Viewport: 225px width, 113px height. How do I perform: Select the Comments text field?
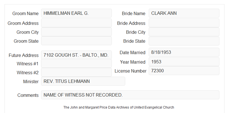tap(130, 95)
